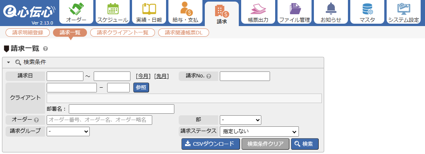The image size is (425, 154).
Task: Click help icon next to 請求No.
Action: 208,76
